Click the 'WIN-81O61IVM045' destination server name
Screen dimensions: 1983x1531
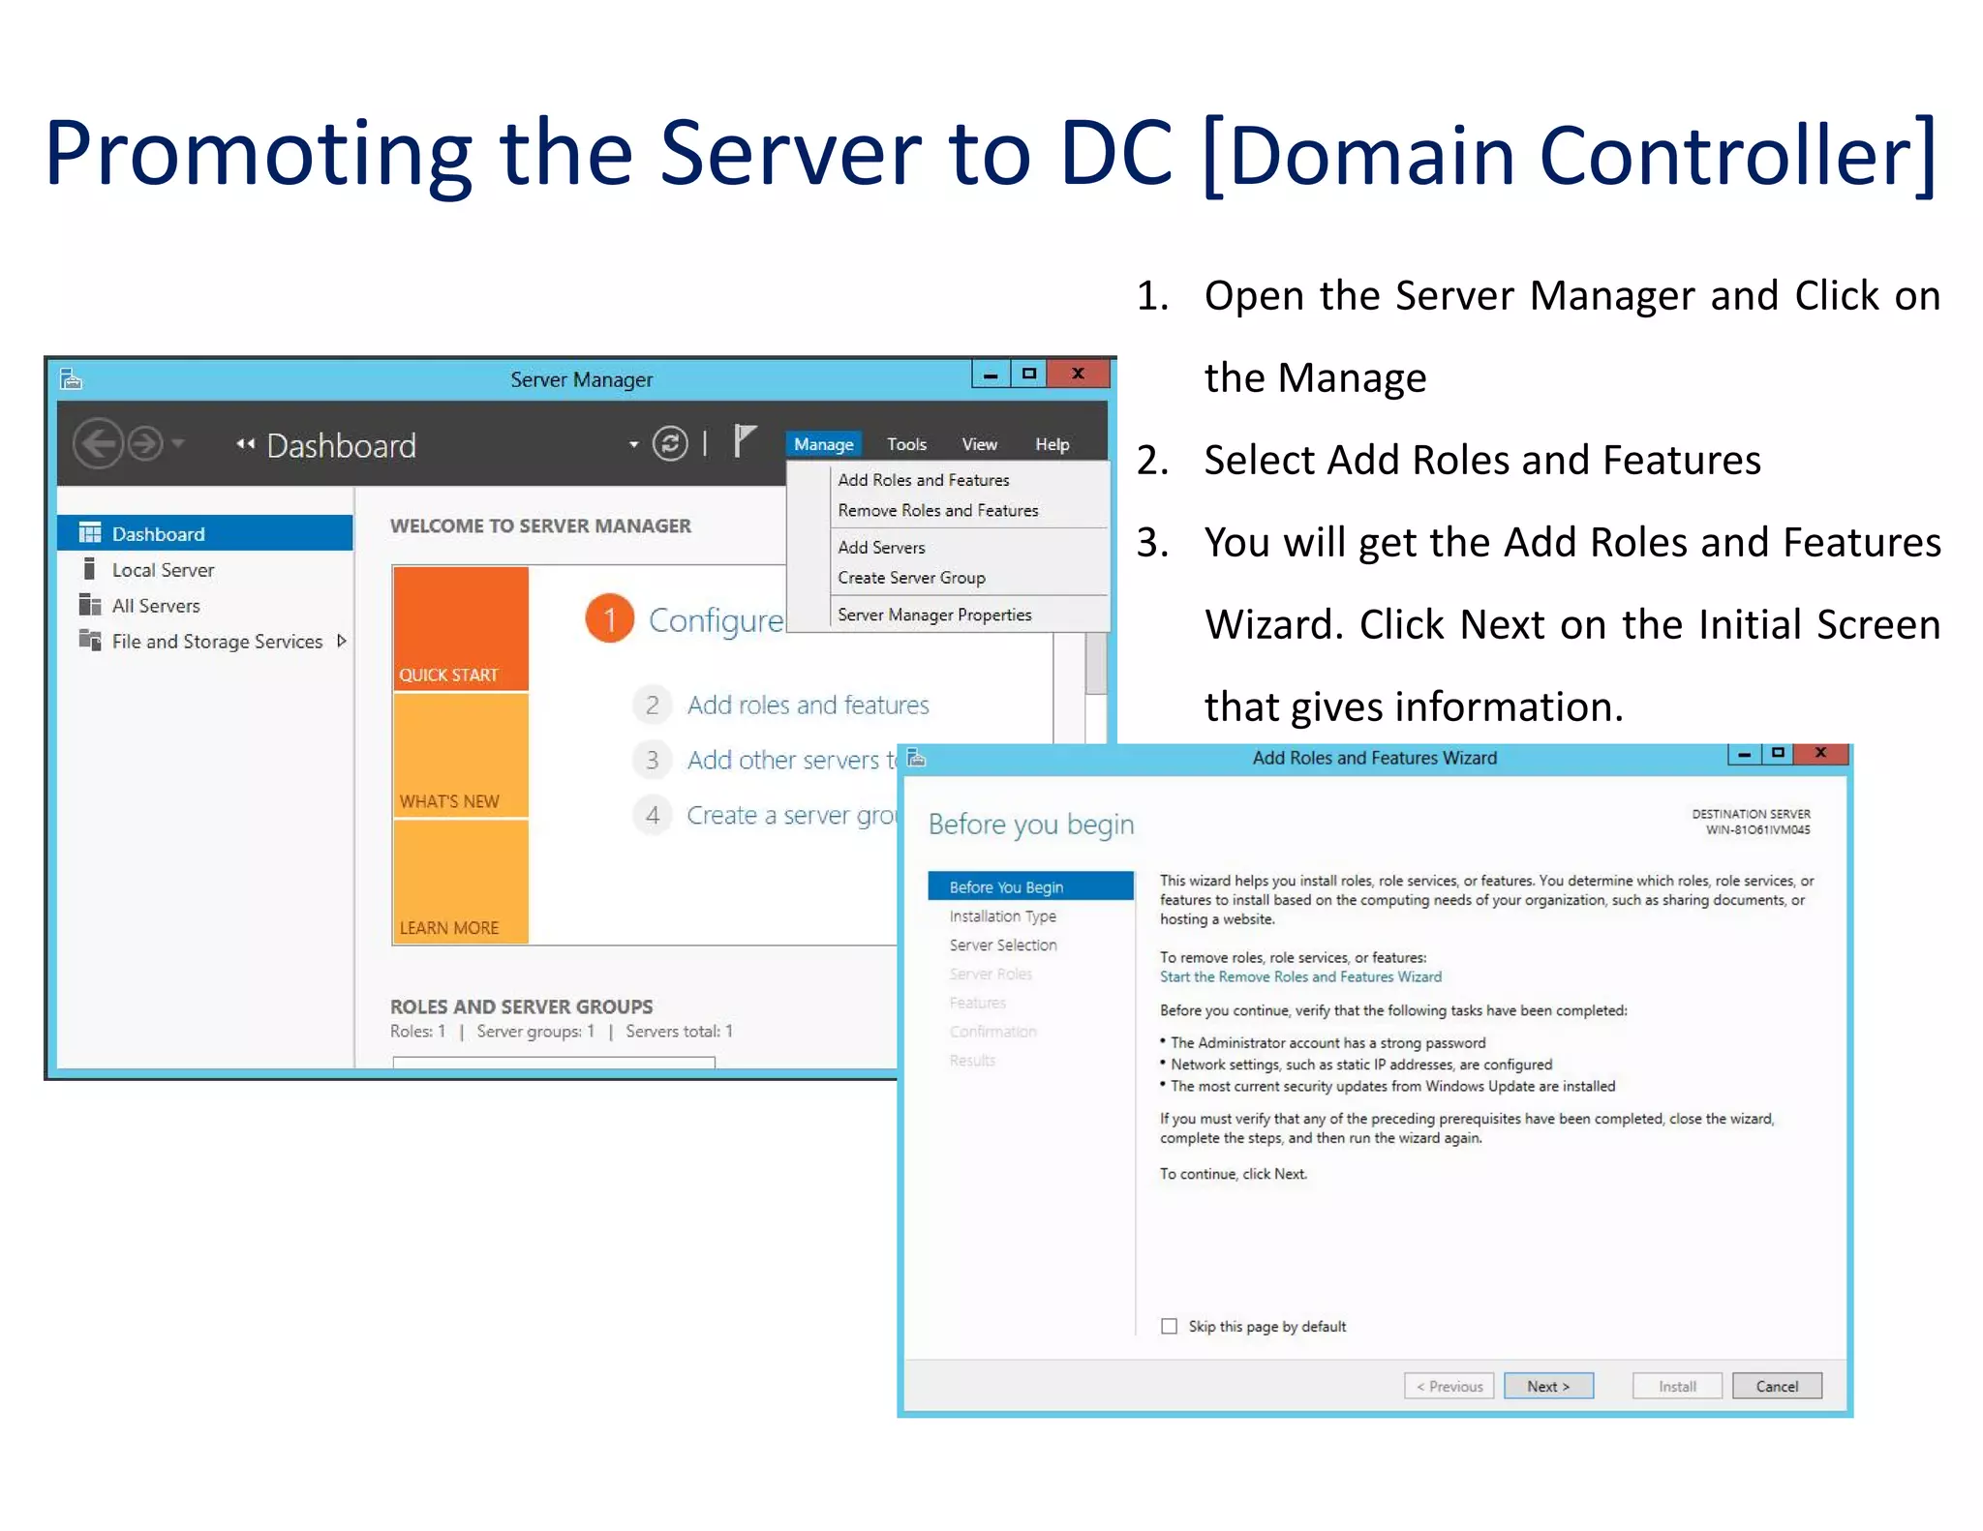click(x=1757, y=829)
